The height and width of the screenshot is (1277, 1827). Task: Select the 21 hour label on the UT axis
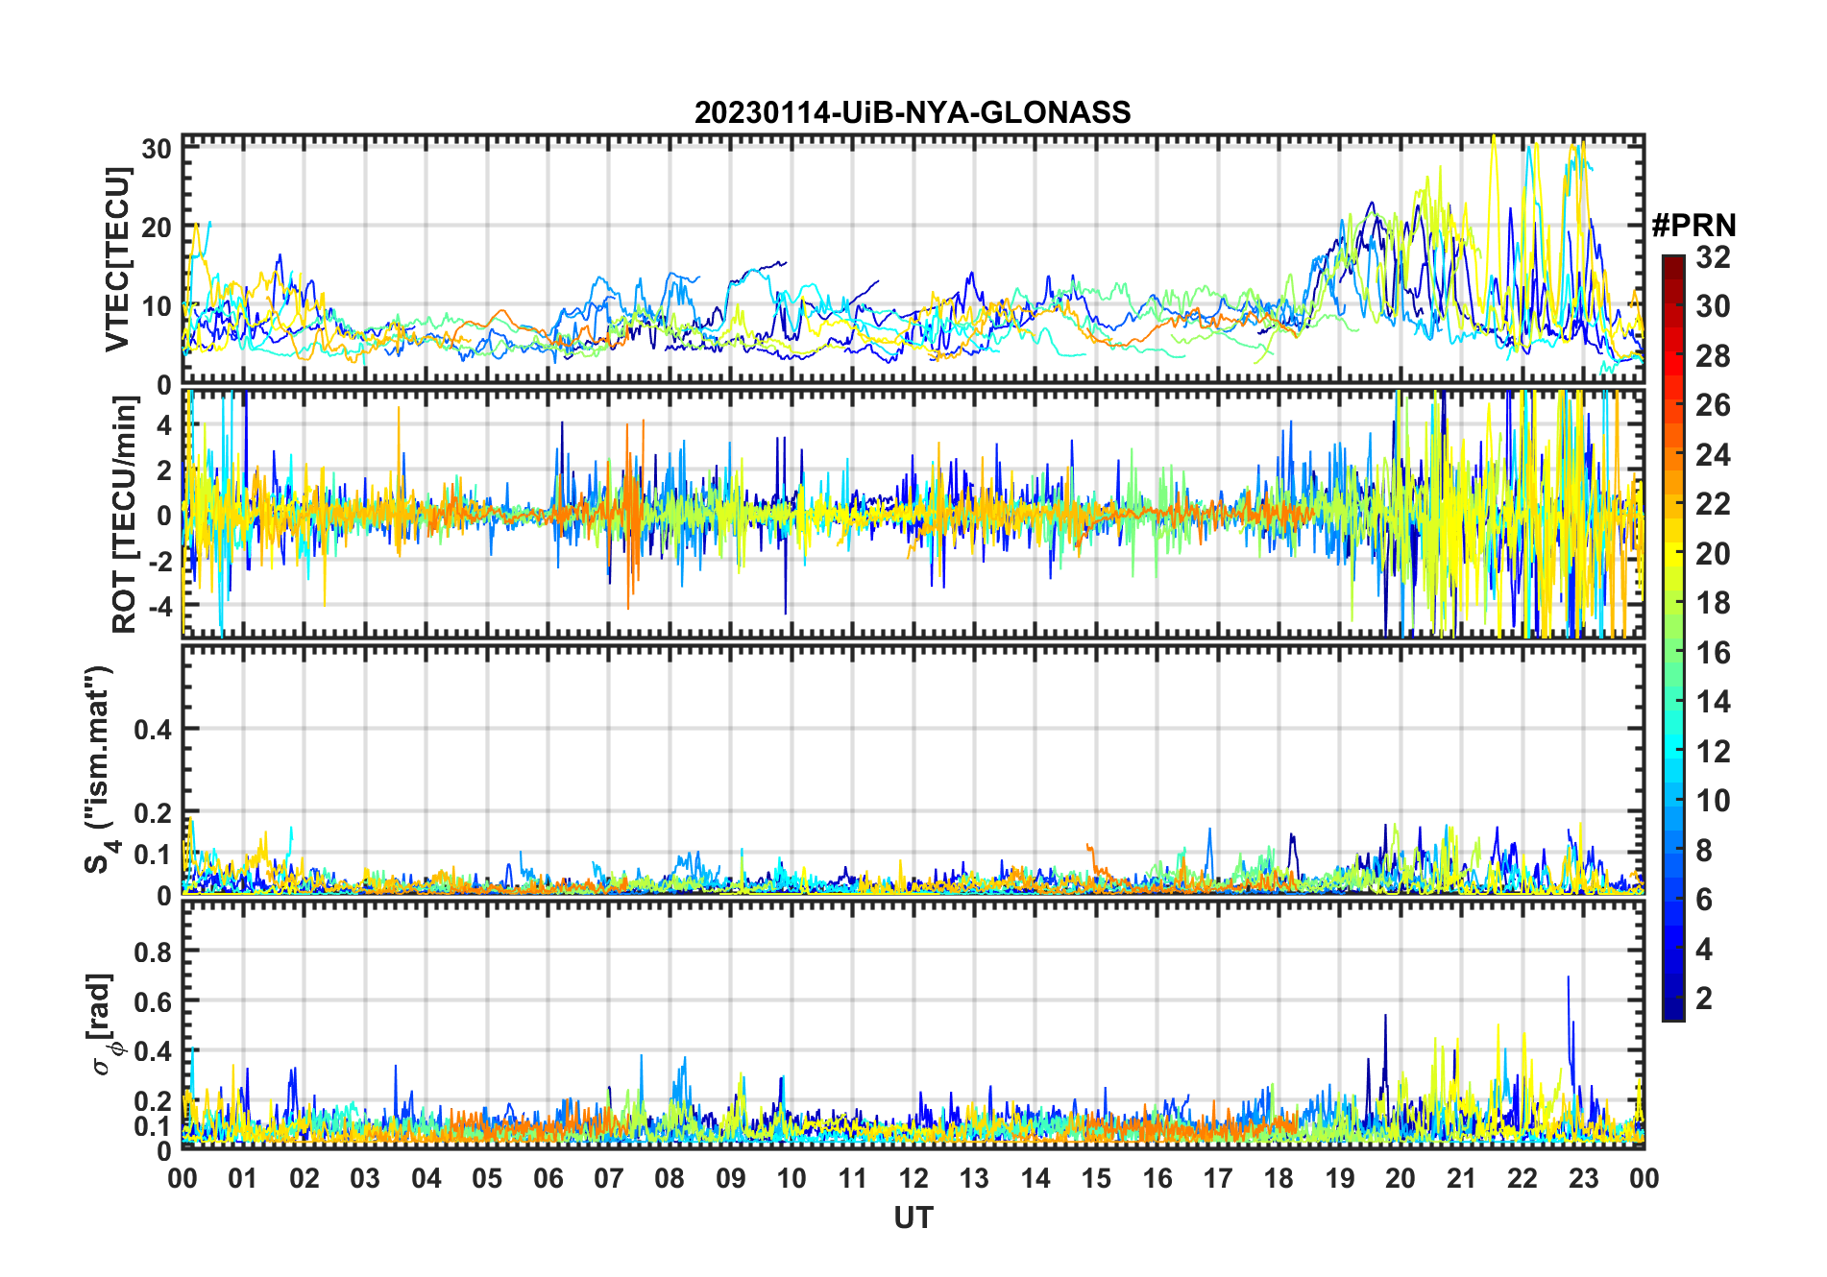coord(1462,1178)
